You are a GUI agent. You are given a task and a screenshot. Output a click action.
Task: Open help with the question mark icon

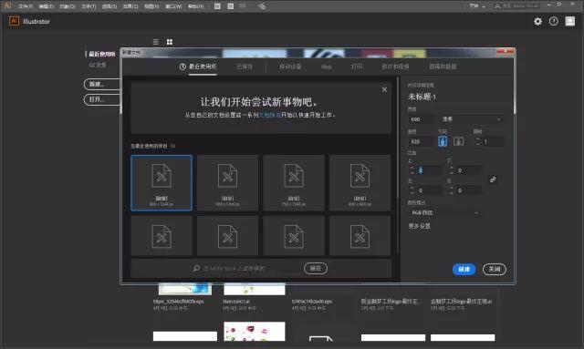[554, 22]
